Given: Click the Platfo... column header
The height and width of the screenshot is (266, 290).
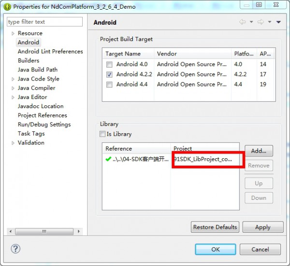Looking at the screenshot, I should pos(244,54).
